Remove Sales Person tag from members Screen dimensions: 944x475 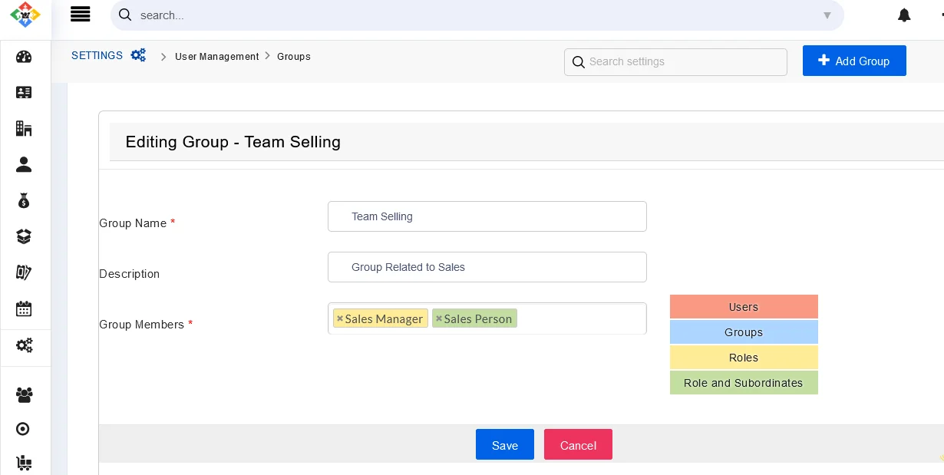pos(439,318)
